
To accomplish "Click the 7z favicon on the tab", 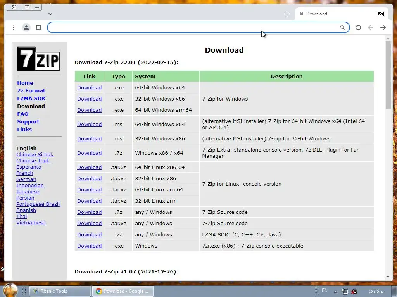I will (381, 14).
